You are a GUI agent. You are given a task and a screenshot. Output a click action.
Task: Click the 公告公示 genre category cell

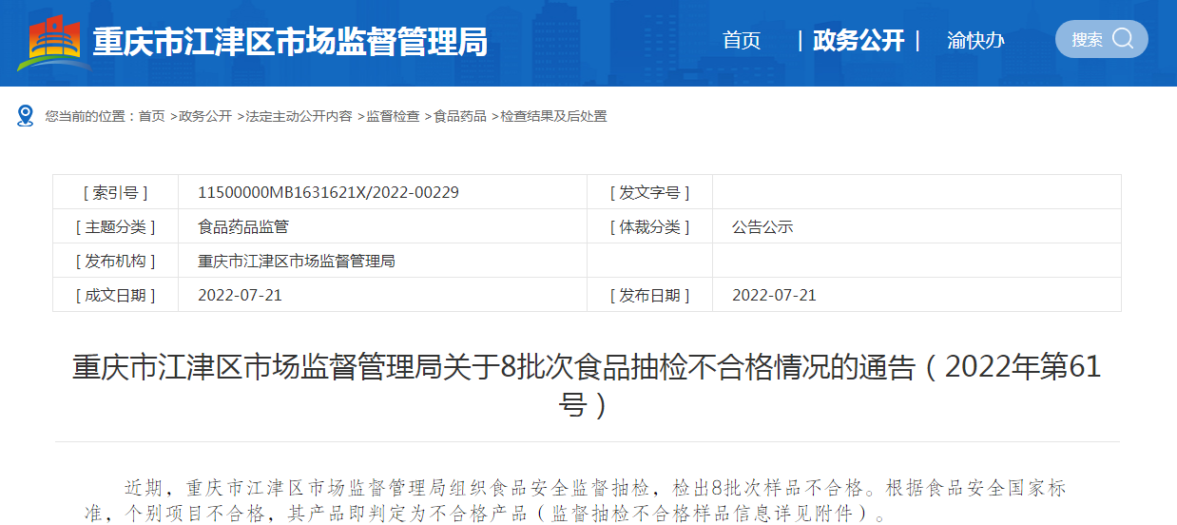[x=762, y=226]
